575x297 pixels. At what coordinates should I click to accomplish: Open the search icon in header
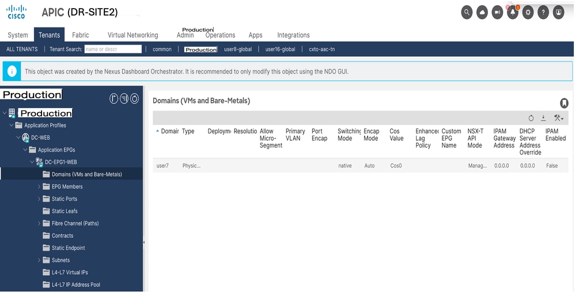click(467, 13)
